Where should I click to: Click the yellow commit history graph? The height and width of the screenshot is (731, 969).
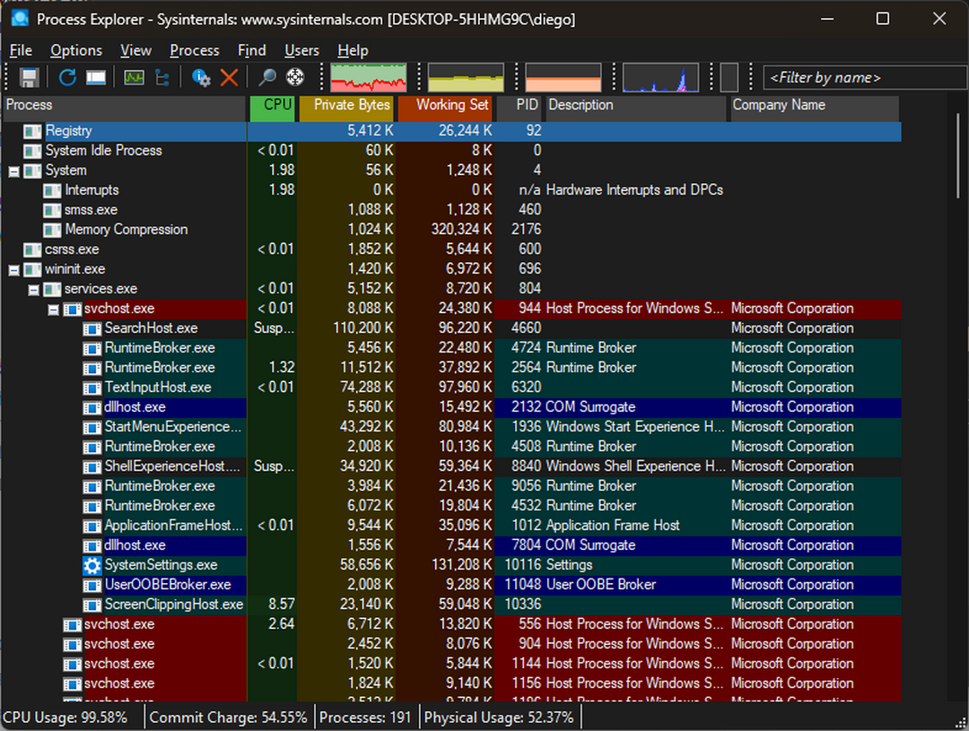(x=466, y=77)
